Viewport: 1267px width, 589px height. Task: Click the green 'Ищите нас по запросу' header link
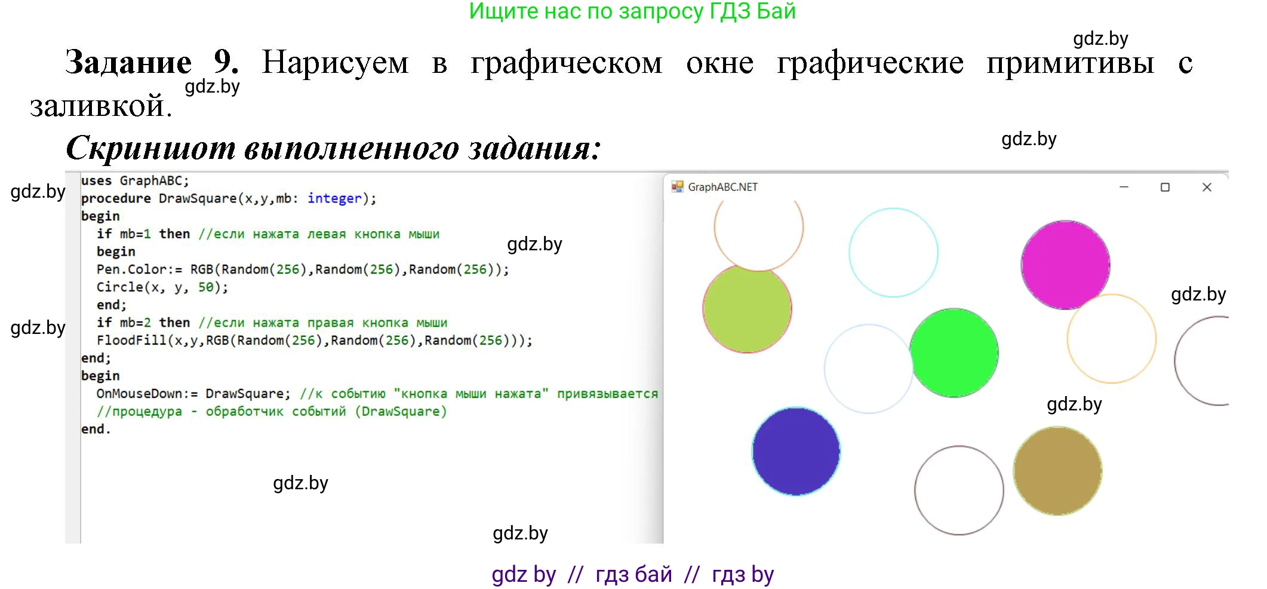pos(632,11)
